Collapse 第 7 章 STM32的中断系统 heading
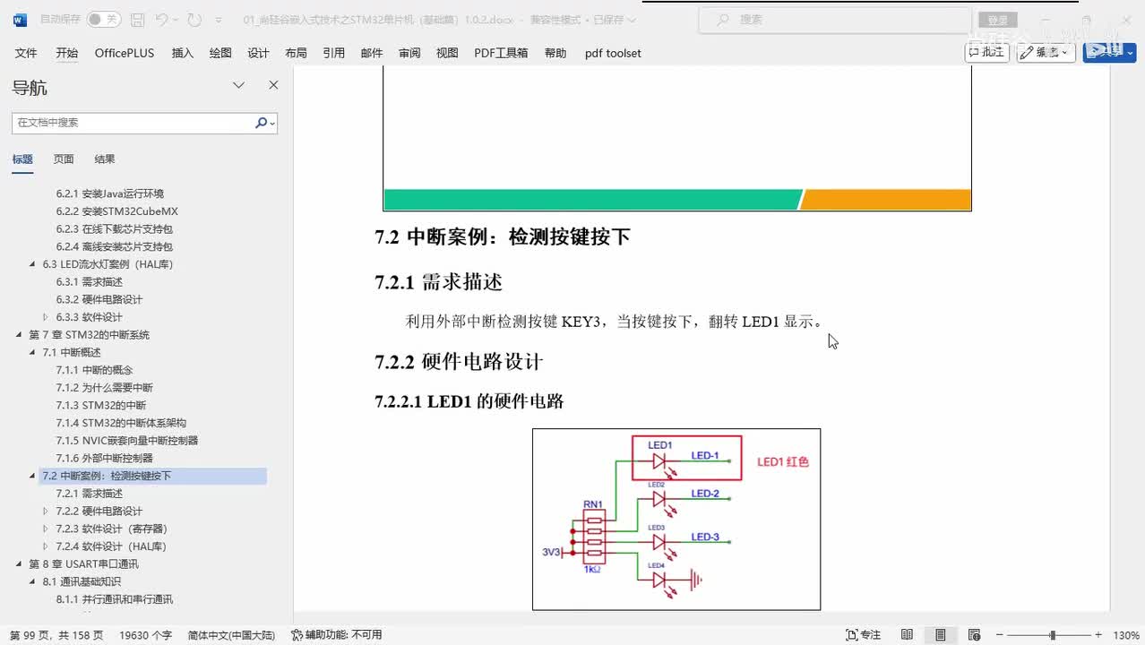 (20, 335)
